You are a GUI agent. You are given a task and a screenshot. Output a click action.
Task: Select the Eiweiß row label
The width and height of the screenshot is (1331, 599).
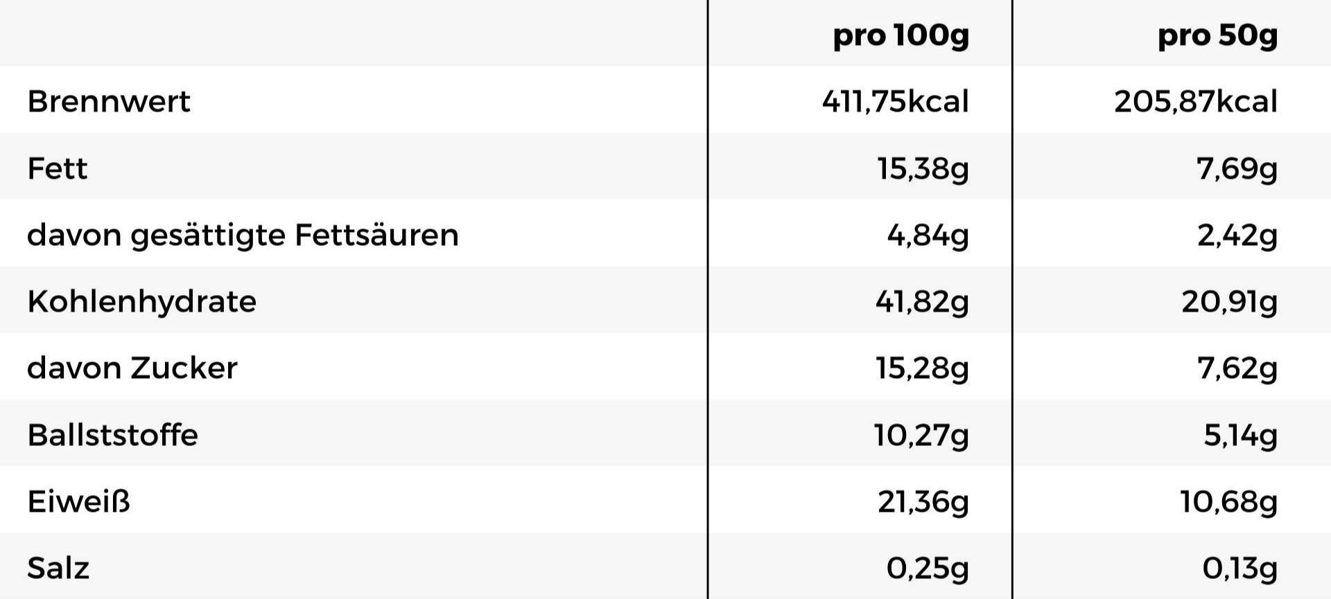point(78,501)
